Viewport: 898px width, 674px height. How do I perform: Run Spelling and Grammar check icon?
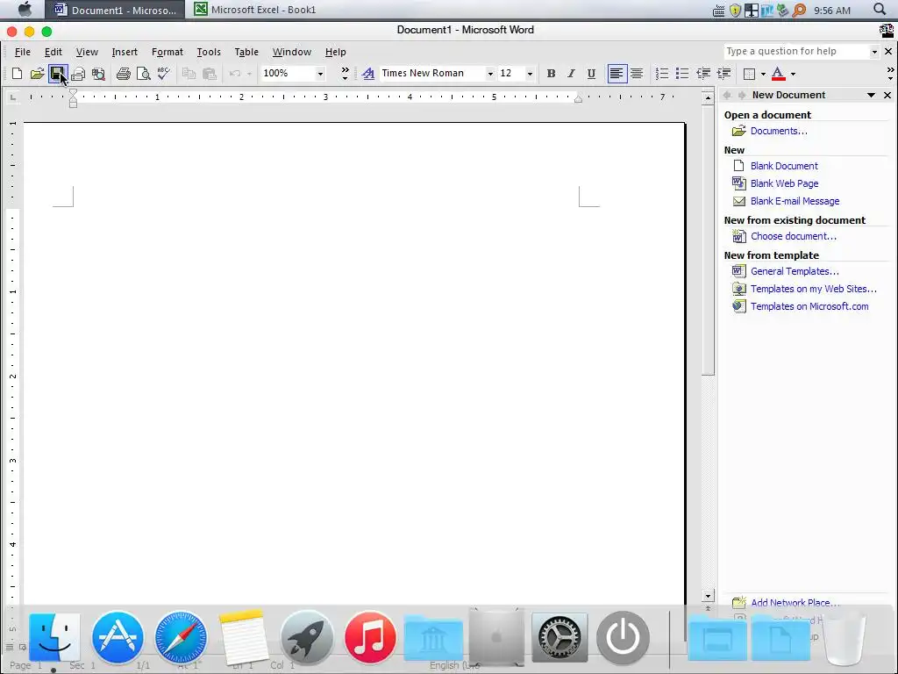click(x=164, y=74)
